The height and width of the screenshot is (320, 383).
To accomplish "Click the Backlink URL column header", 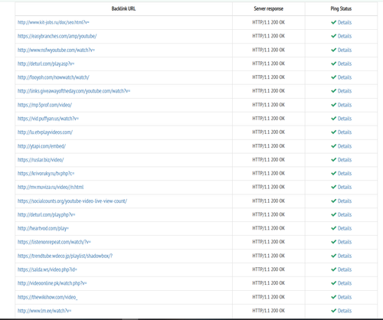I will (x=123, y=8).
